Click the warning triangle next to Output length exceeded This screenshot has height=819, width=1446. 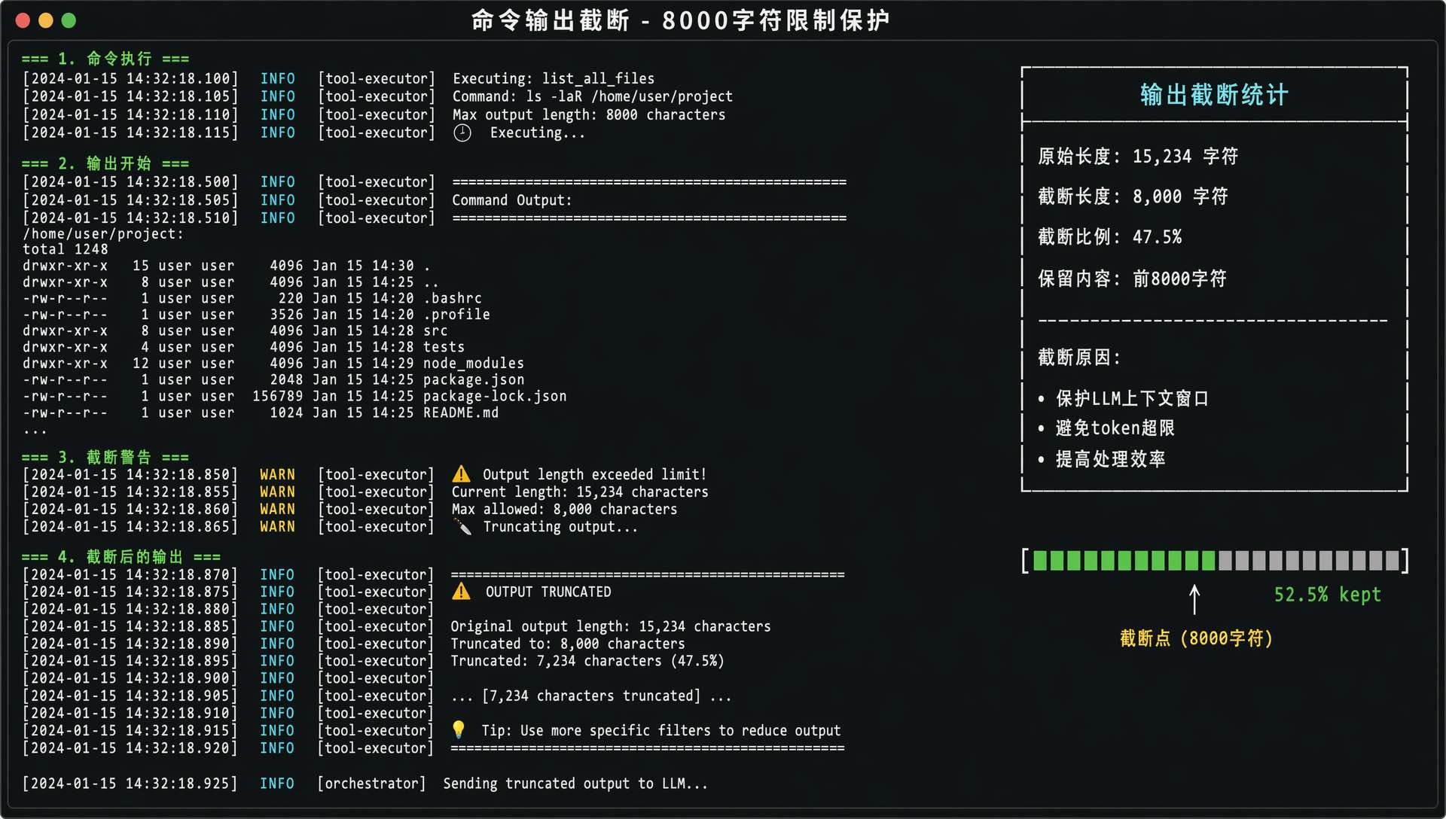coord(461,474)
